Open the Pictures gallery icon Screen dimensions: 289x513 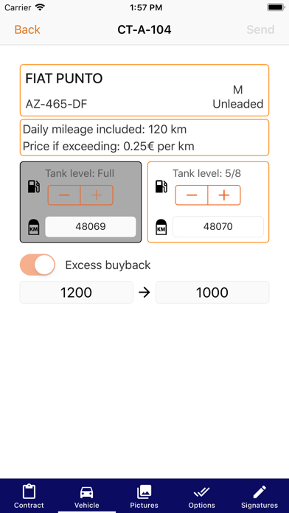144,492
